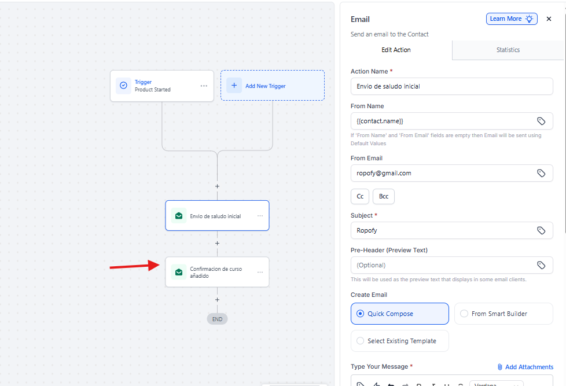
Task: Click the plus icon in Add New Trigger
Action: tap(234, 86)
